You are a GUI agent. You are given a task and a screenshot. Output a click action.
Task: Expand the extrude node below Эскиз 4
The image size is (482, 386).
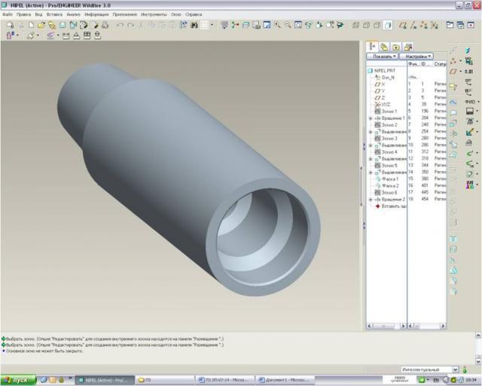(371, 159)
